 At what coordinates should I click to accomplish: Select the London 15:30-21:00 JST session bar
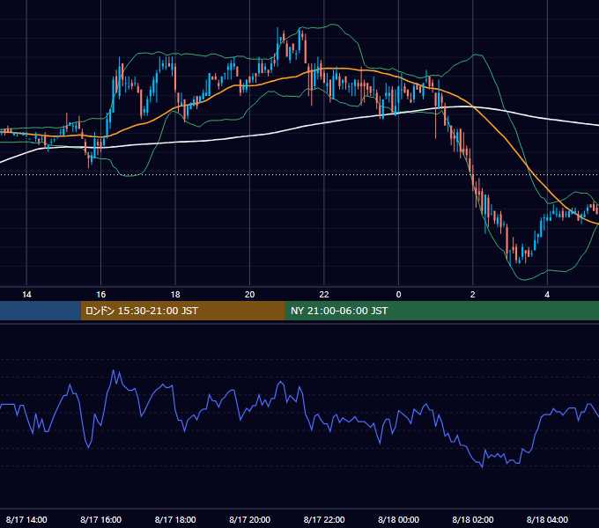182,311
